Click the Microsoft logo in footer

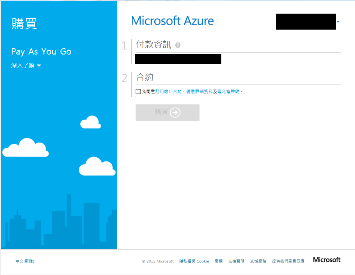[x=327, y=260]
